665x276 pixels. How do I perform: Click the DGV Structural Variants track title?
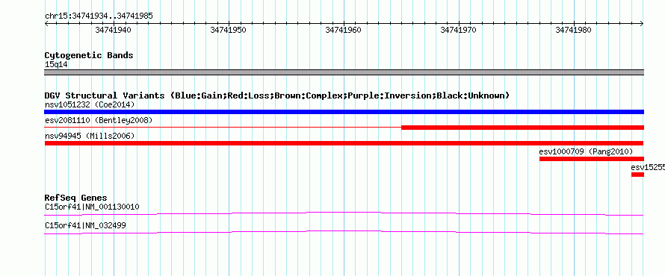pos(277,95)
